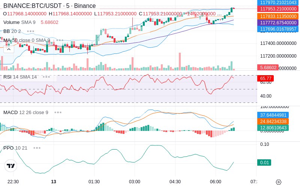Open more options ellipsis after OHLC values
The image size is (300, 187).
219,14
